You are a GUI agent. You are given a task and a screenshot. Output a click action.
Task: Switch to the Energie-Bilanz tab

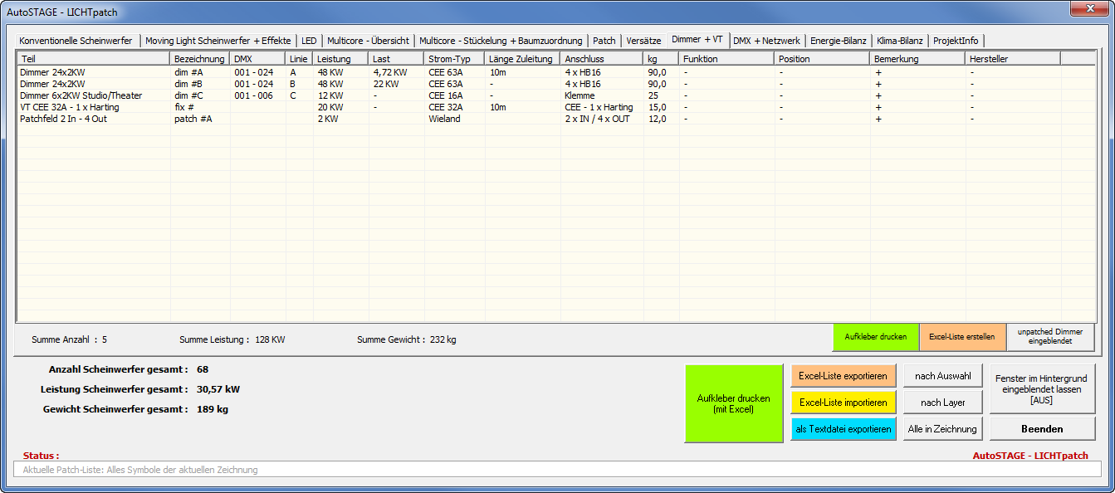tap(838, 41)
